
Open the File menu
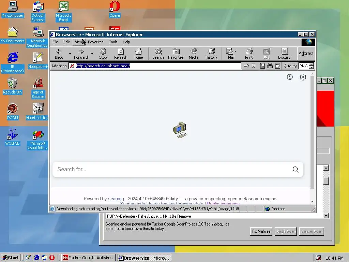tap(55, 42)
